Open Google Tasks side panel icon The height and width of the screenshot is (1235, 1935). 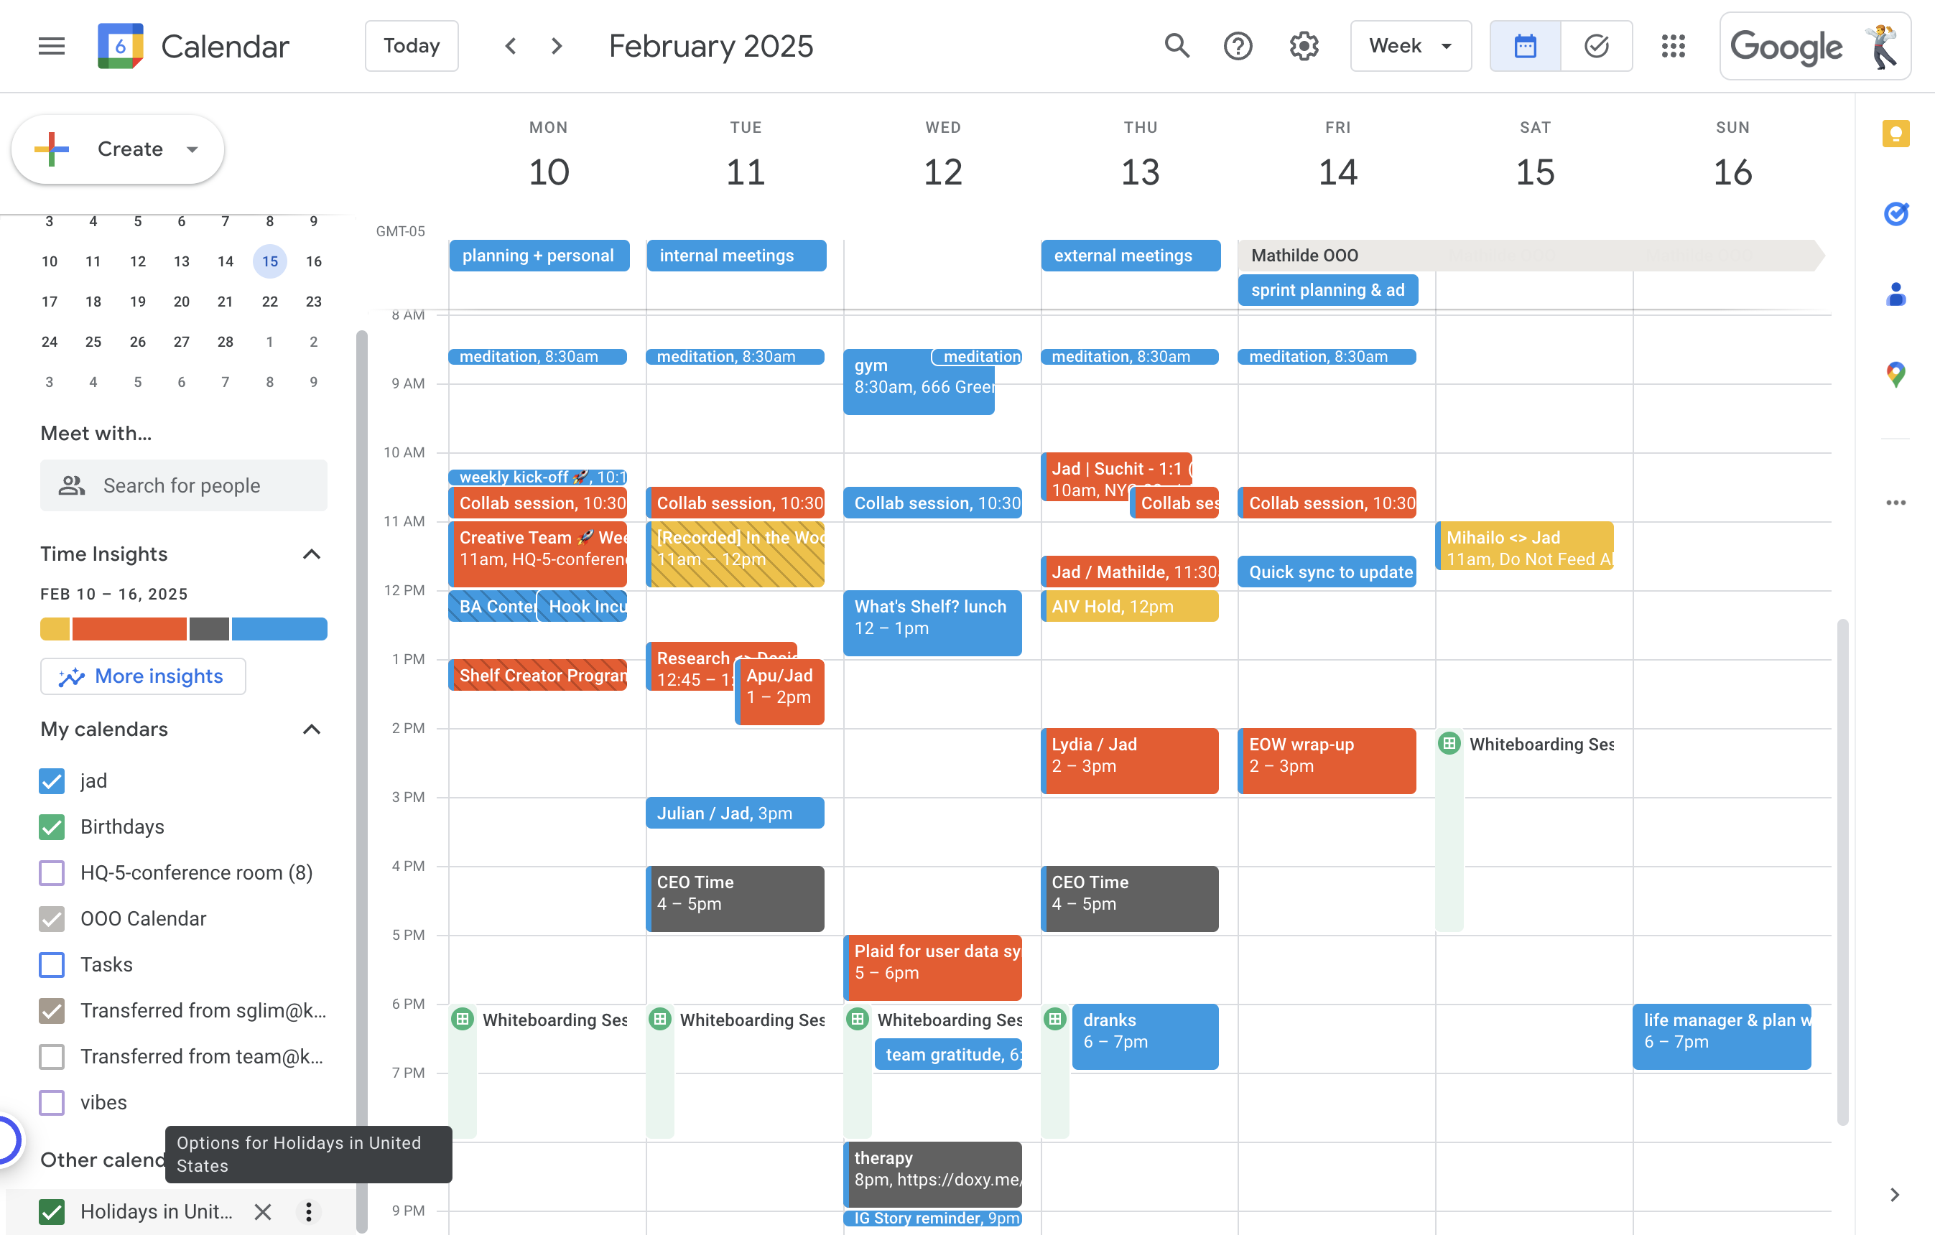point(1895,213)
